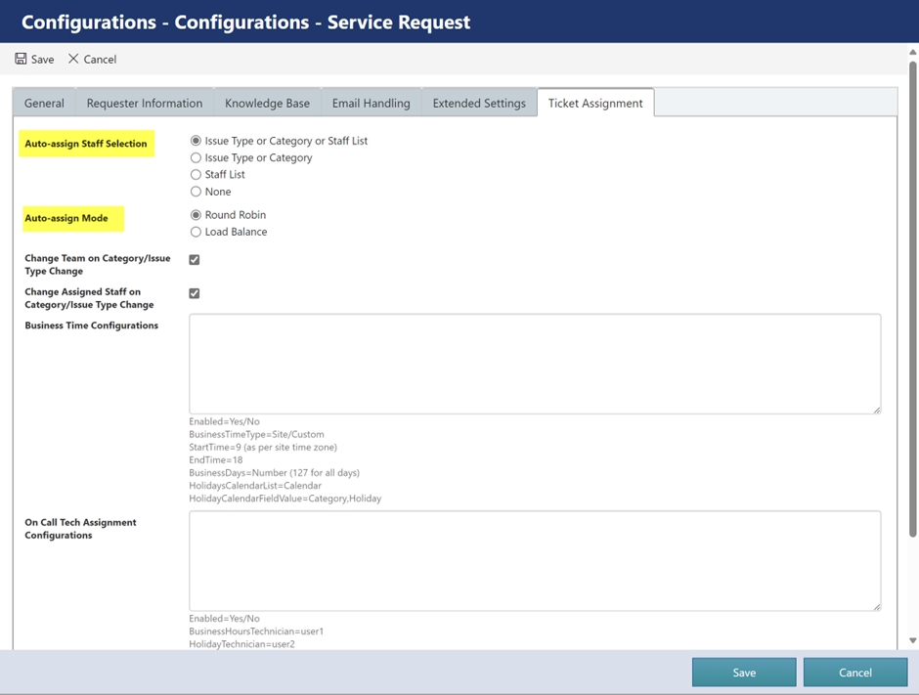Uncheck Change Team on Category/Issue Type Change
The image size is (919, 695).
coord(195,260)
